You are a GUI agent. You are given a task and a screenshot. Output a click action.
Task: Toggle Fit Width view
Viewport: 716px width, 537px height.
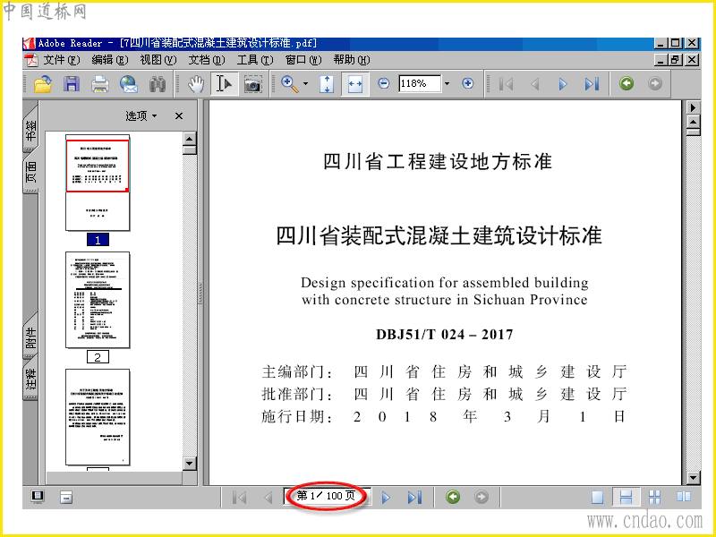point(354,84)
